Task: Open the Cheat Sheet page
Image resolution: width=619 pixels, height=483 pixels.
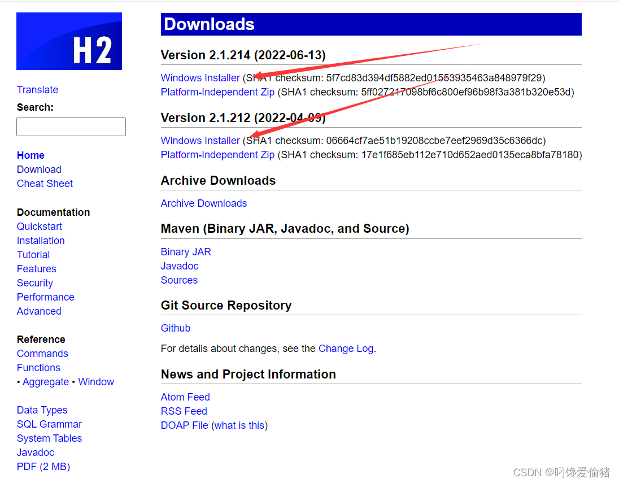Action: (x=45, y=183)
